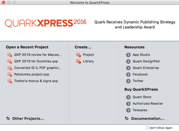Click the arrow icon beside Twitter
The image size is (179, 131).
tap(128, 81)
